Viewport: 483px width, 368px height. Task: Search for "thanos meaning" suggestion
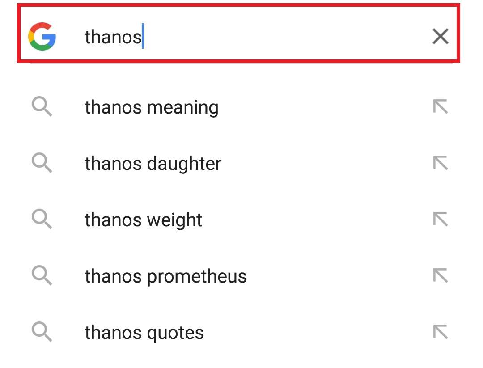pyautogui.click(x=152, y=107)
